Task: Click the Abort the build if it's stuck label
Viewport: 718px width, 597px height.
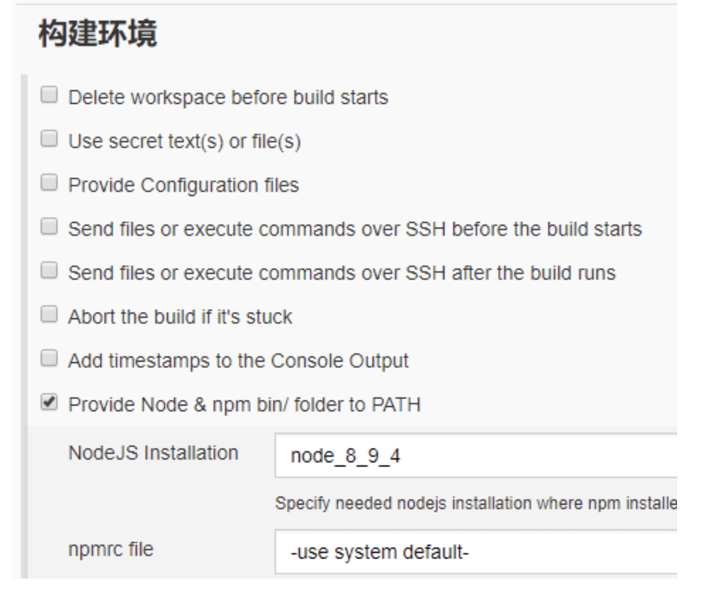Action: pos(180,317)
